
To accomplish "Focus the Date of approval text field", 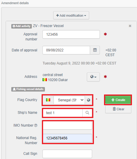I will [66, 50].
